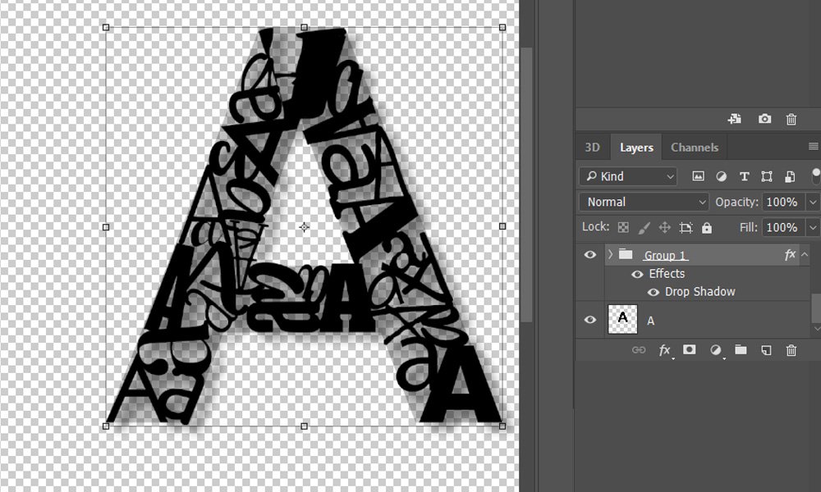This screenshot has height=492, width=821.
Task: Lock layer position
Action: point(664,227)
